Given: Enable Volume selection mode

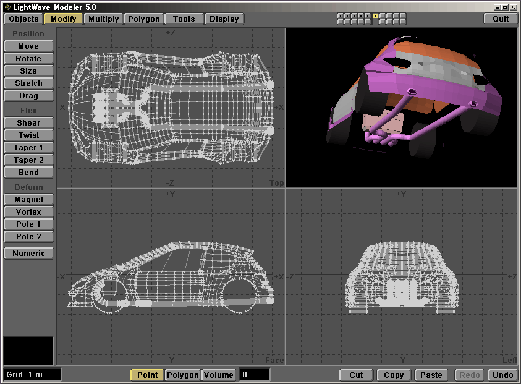Looking at the screenshot, I should [x=219, y=375].
